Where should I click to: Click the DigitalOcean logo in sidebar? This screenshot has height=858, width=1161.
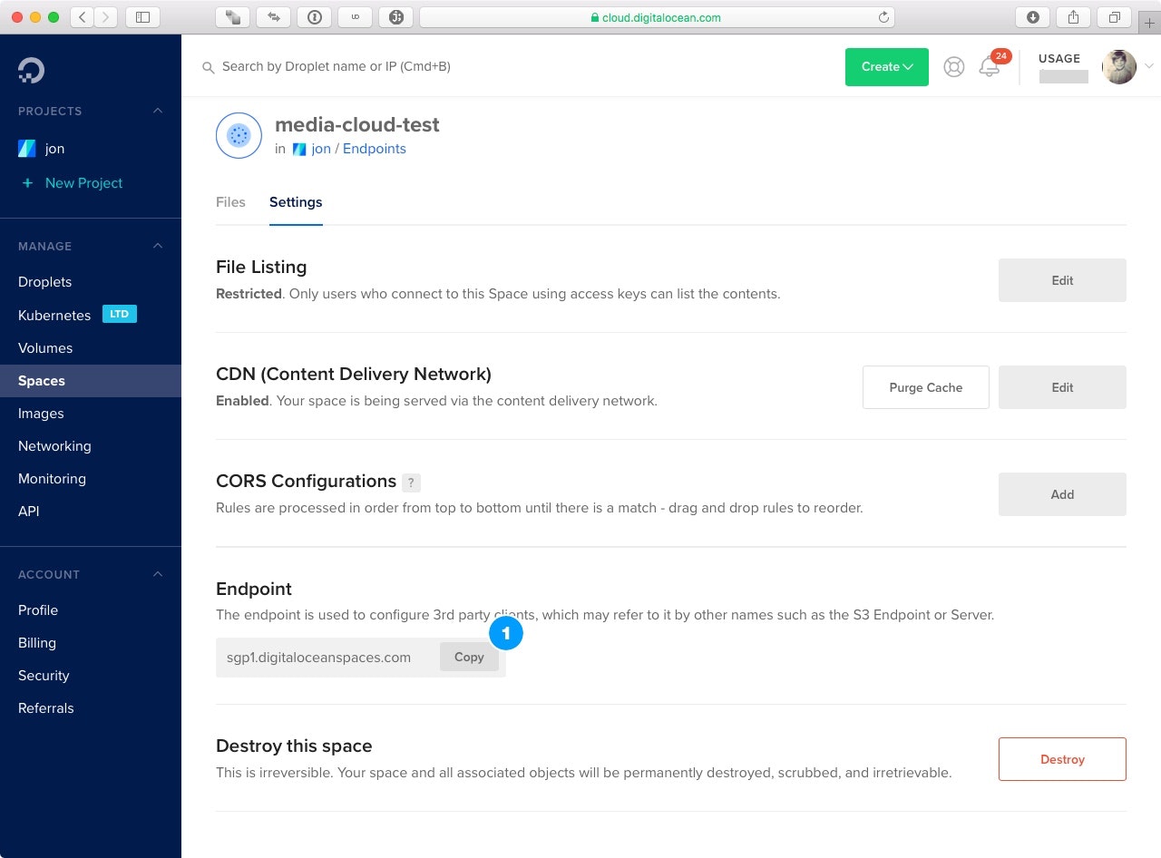click(31, 70)
